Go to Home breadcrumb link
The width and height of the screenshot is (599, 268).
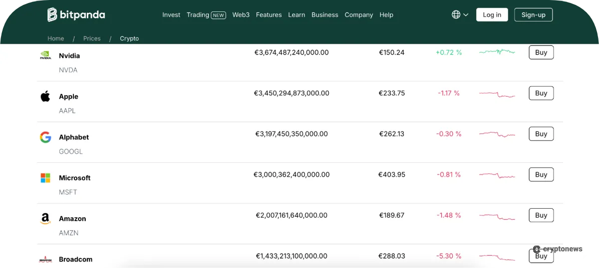pos(56,38)
